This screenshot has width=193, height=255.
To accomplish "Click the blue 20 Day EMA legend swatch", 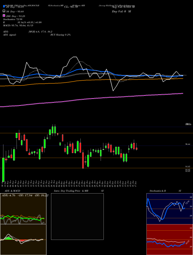I will [x=4, y=7].
